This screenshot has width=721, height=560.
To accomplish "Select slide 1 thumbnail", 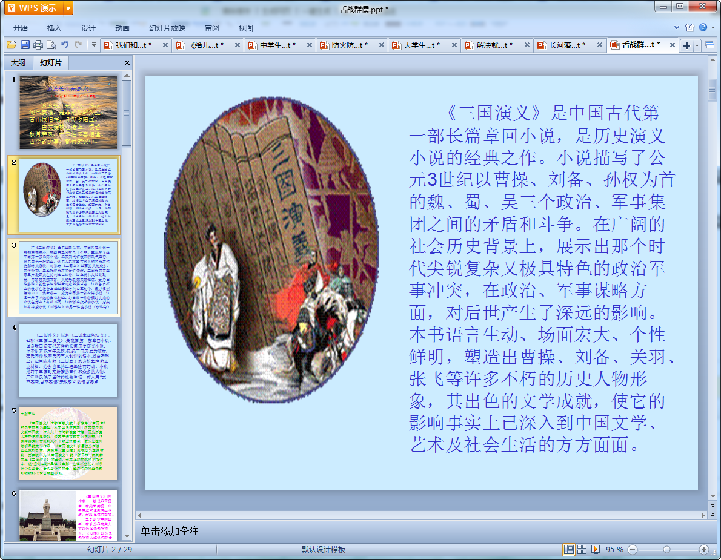I will click(68, 113).
